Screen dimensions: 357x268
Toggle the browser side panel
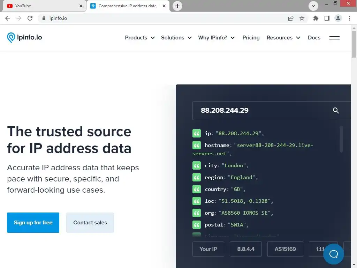(x=327, y=18)
